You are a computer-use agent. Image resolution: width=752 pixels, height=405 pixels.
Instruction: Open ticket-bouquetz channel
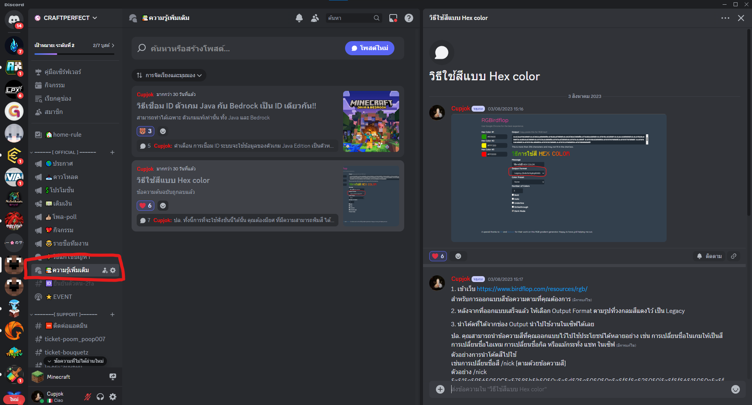75,353
